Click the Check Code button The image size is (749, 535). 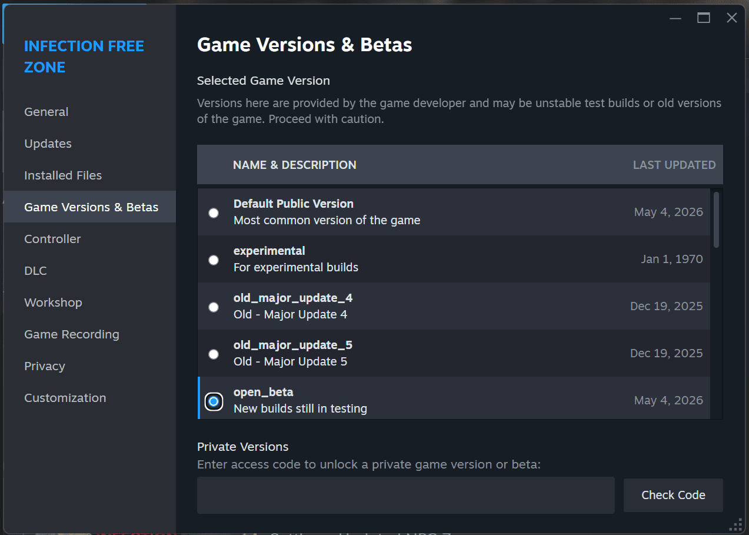pyautogui.click(x=673, y=495)
